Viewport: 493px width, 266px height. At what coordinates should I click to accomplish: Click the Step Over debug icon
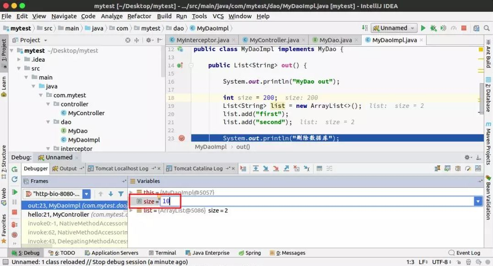(x=256, y=169)
